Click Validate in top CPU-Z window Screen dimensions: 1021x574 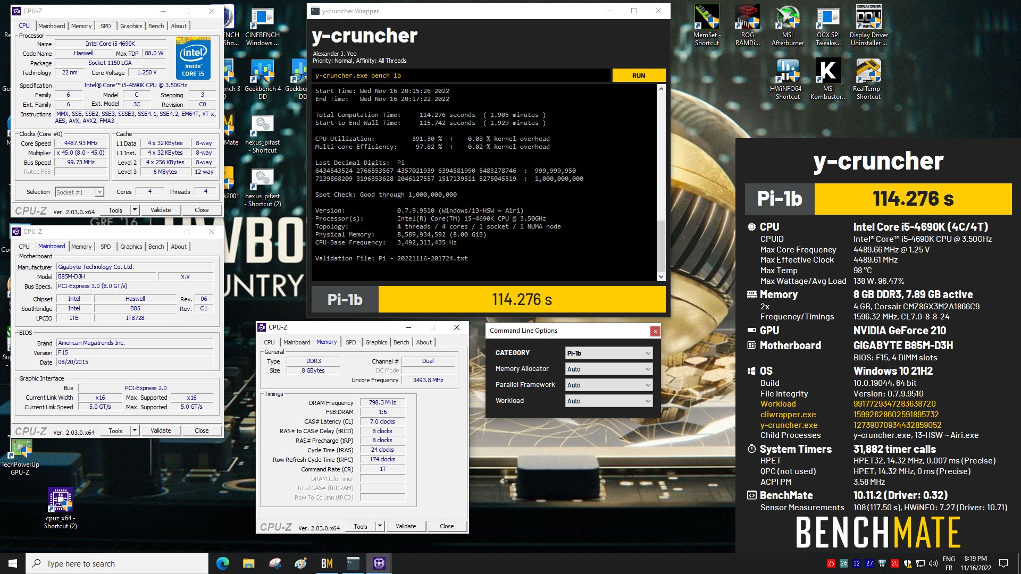(161, 210)
